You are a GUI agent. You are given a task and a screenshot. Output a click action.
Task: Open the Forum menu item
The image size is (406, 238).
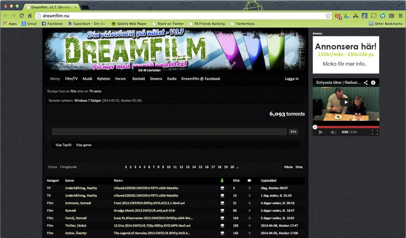120,79
